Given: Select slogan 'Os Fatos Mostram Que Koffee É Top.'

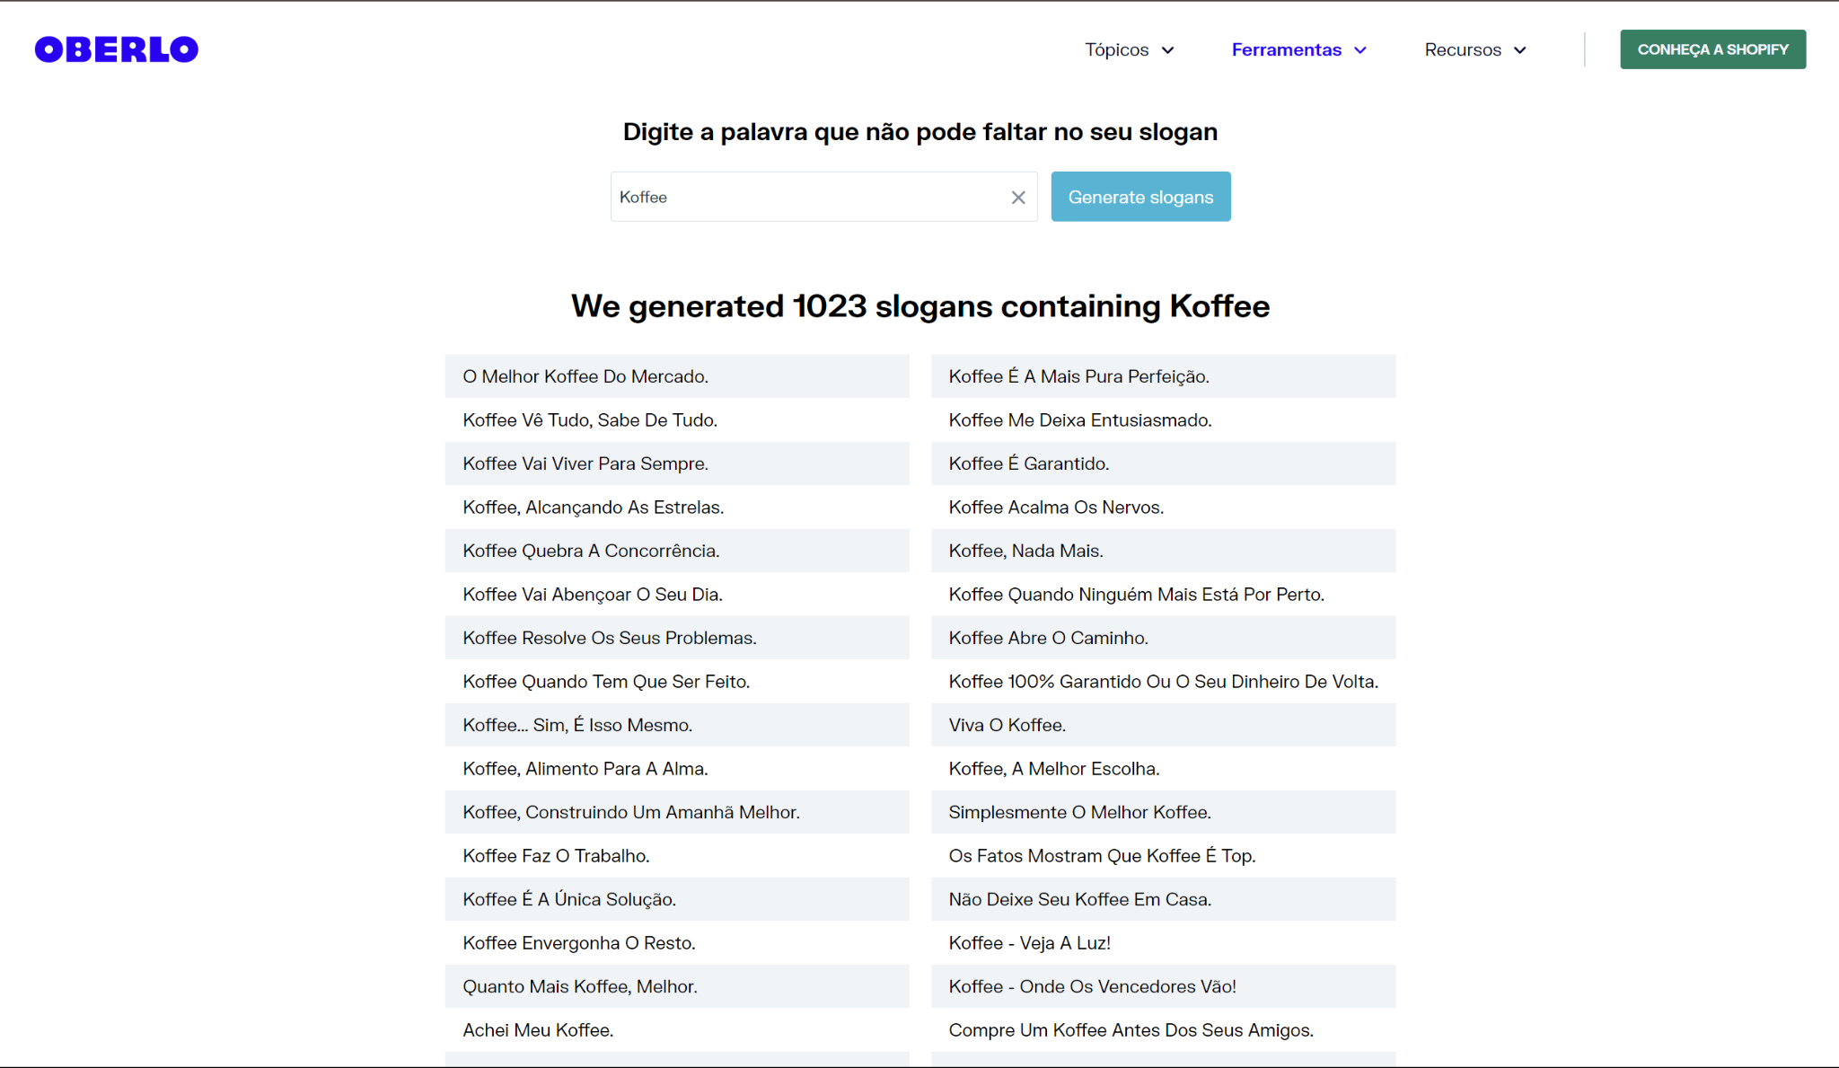Looking at the screenshot, I should 1164,856.
